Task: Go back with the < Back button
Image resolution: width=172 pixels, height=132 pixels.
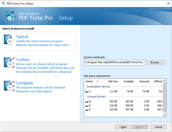Action: pyautogui.click(x=123, y=127)
